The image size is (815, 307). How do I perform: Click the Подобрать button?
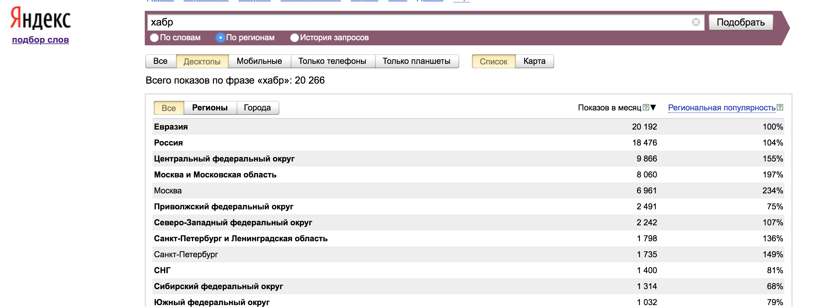pos(741,22)
